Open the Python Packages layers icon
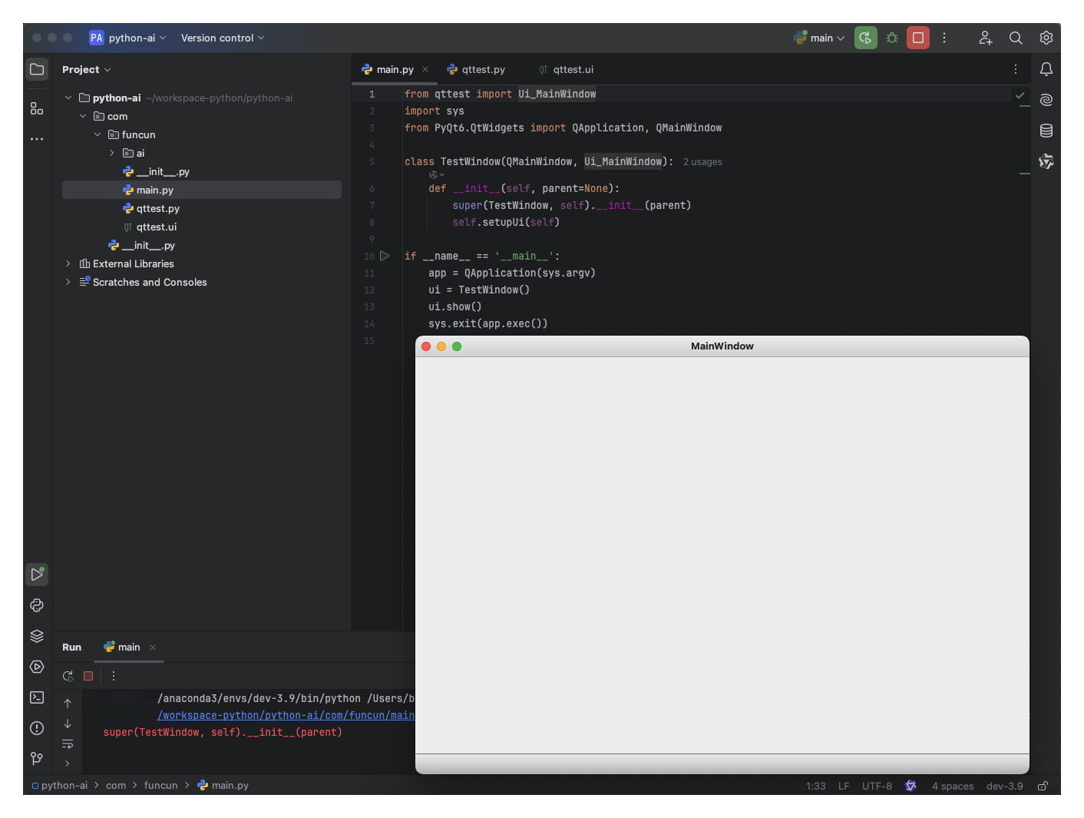The height and width of the screenshot is (818, 1084). pyautogui.click(x=37, y=636)
